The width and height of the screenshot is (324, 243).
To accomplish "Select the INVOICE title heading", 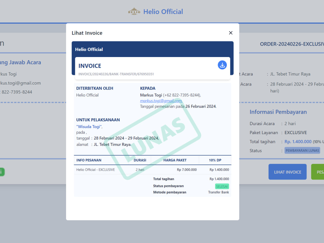I will click(90, 65).
